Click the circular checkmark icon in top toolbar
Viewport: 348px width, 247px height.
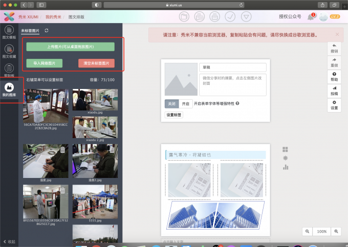click(230, 16)
